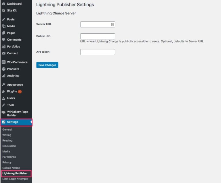Click the Contact envelope icon
Viewport: 221px width, 183px height.
point(4,53)
